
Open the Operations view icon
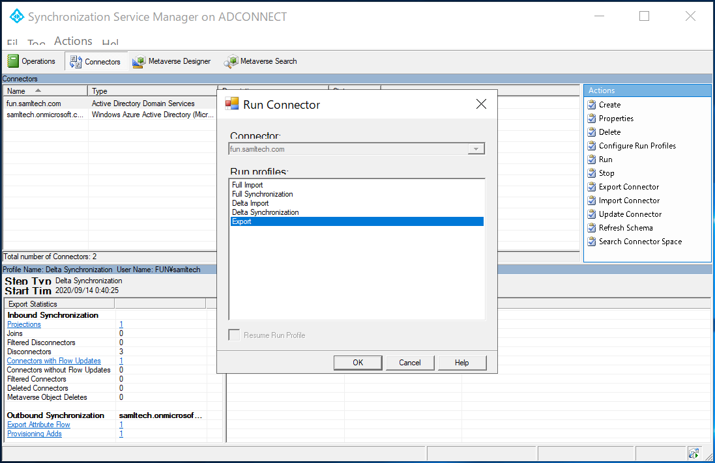(x=13, y=61)
